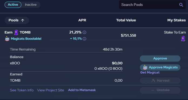188x100 pixels.
Task: Open the View Project Site link
Action: coord(51,90)
